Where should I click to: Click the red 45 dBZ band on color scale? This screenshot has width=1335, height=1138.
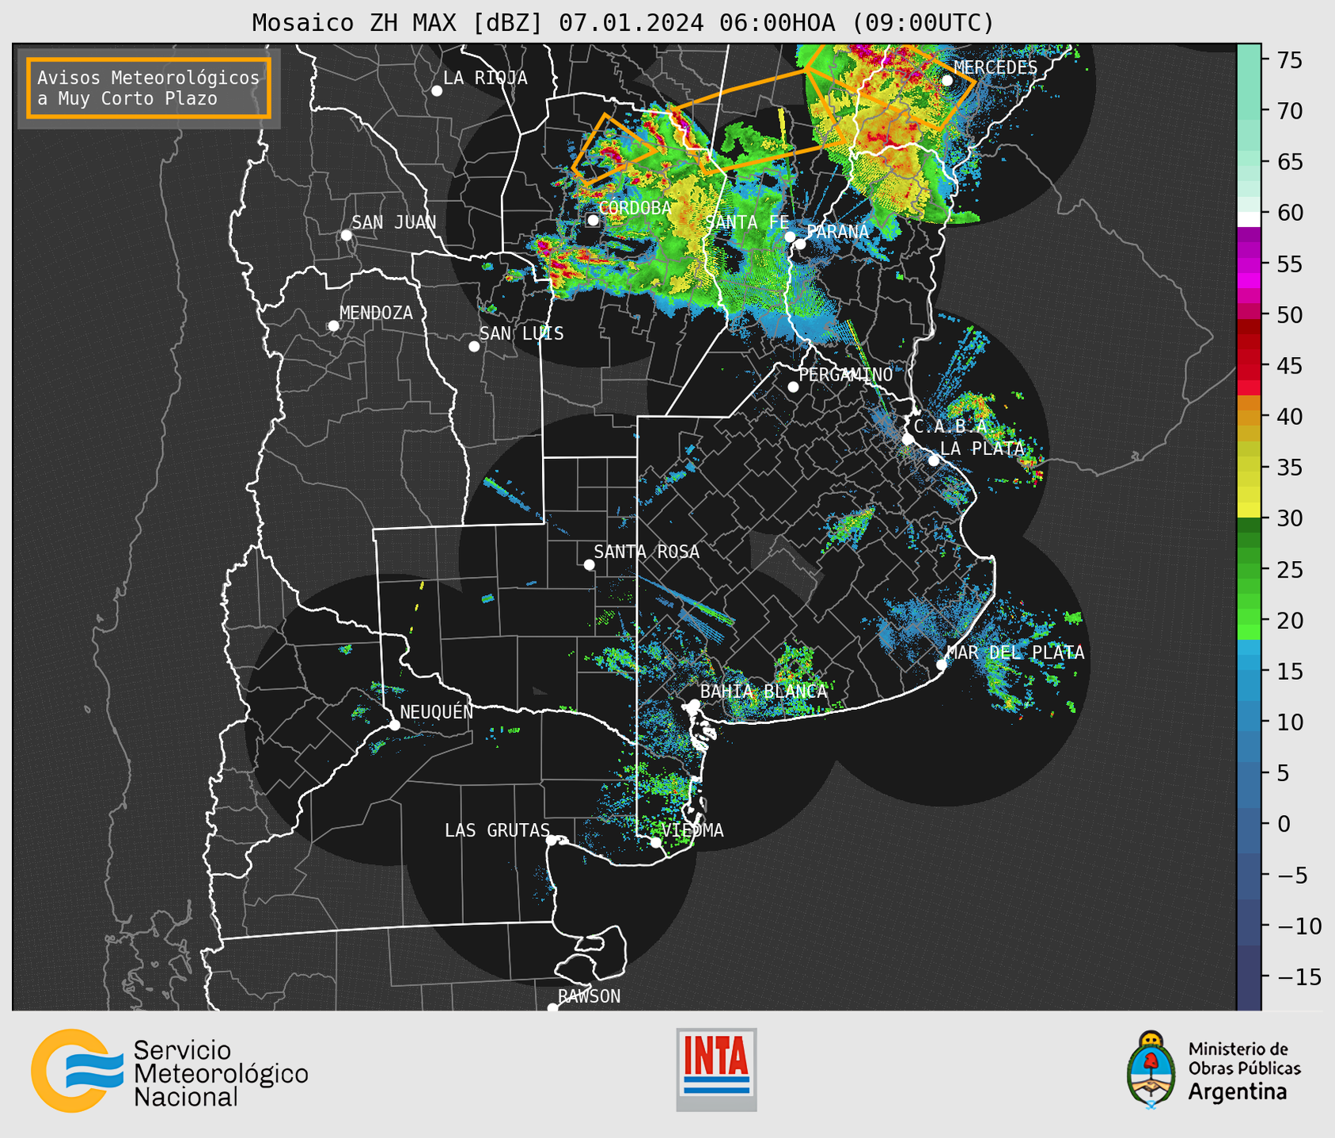[1249, 366]
